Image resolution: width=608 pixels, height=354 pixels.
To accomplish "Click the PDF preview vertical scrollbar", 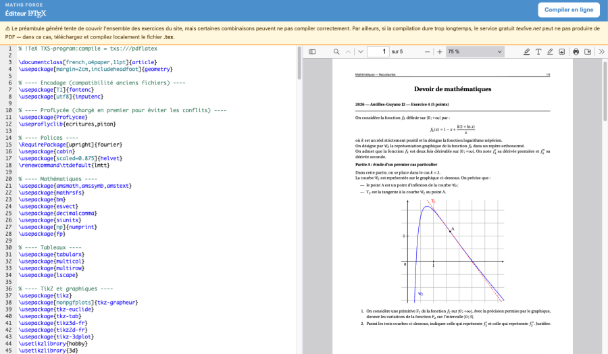I will pyautogui.click(x=605, y=92).
